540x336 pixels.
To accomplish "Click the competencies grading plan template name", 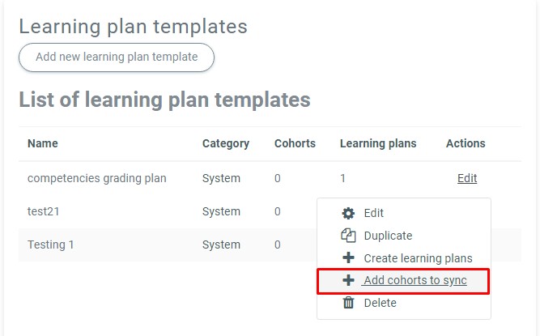I will click(x=97, y=178).
